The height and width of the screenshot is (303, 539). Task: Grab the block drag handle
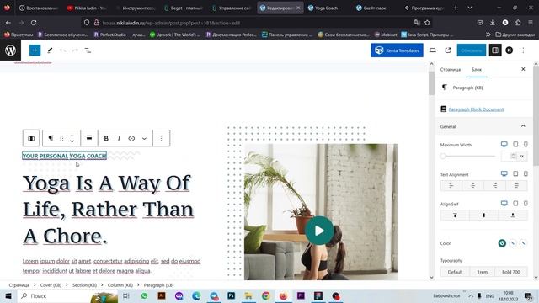tap(61, 138)
